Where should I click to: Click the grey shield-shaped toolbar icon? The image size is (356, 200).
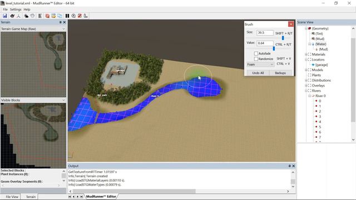point(33,16)
